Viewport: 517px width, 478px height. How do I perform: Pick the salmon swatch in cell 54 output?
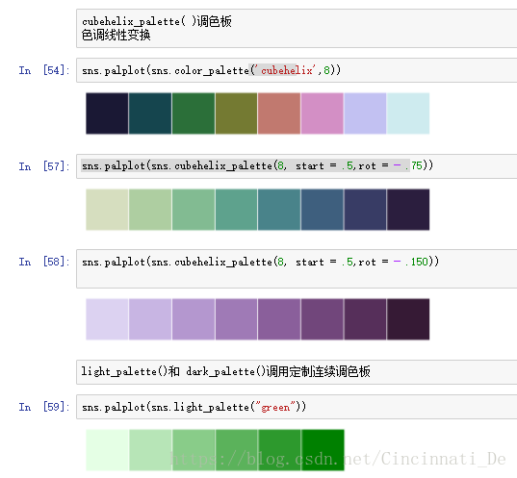pyautogui.click(x=279, y=113)
